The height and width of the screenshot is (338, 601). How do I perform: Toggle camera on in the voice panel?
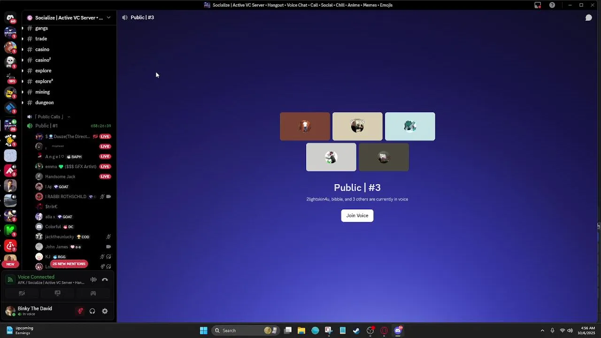(22, 293)
